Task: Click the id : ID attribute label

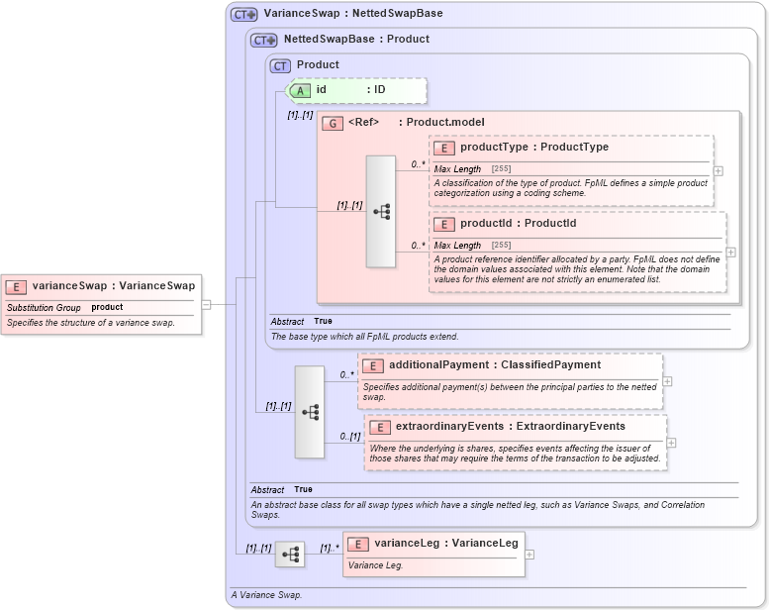Action: (x=350, y=90)
